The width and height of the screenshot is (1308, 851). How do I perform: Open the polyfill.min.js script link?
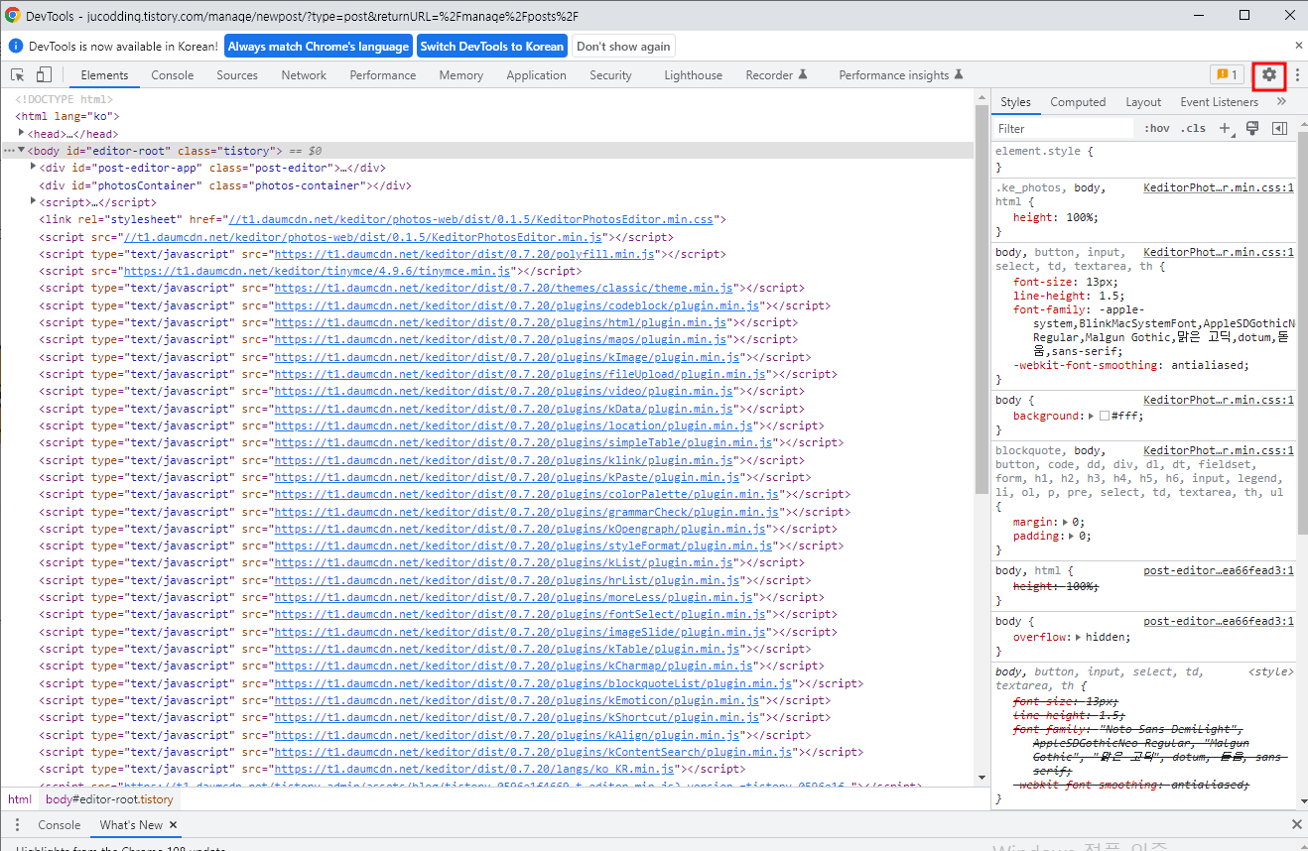tap(465, 254)
